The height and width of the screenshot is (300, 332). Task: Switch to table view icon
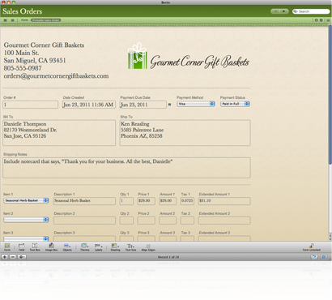5,20
